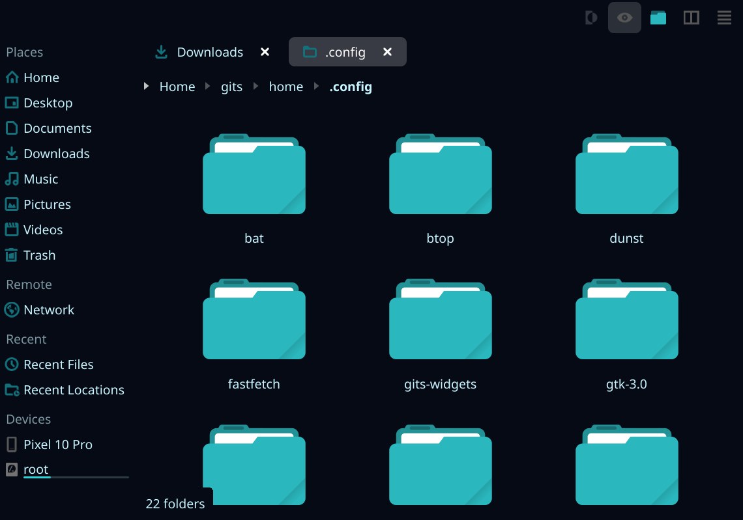
Task: Select the fastfetch folder icon
Action: (x=254, y=320)
